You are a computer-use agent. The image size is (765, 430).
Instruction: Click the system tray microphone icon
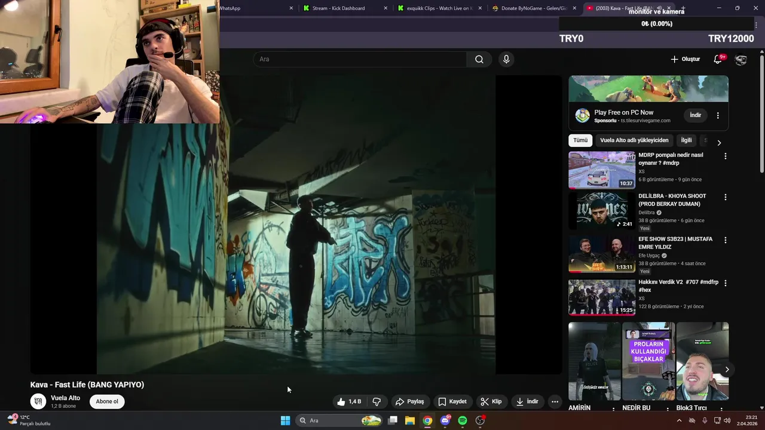[x=705, y=420]
